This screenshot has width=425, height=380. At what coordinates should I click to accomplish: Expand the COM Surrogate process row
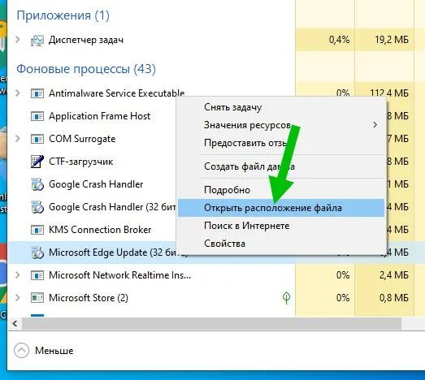[18, 139]
